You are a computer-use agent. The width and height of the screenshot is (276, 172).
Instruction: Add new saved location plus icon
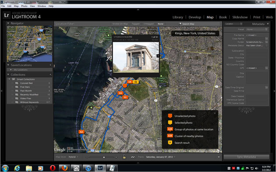click(50, 65)
